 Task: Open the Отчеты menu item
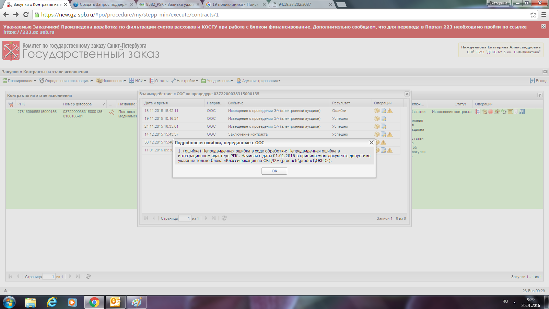(159, 81)
